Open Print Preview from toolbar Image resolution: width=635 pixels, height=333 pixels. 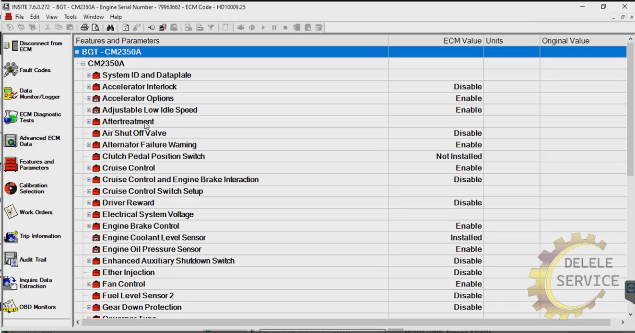pyautogui.click(x=95, y=27)
